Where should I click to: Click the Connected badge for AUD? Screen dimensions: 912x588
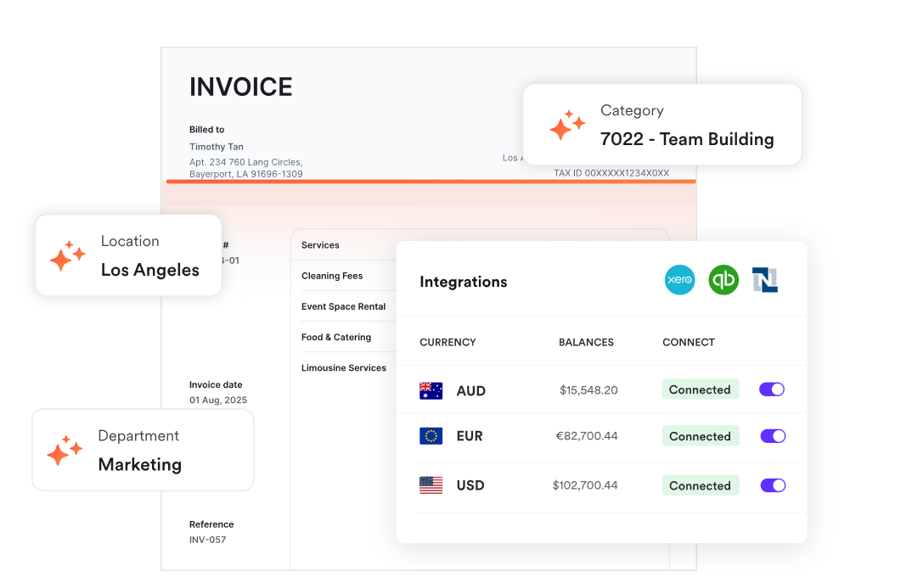click(x=701, y=389)
